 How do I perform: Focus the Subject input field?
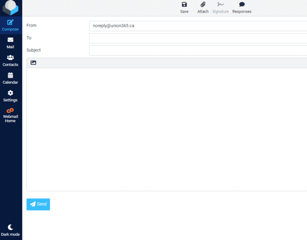pyautogui.click(x=198, y=50)
